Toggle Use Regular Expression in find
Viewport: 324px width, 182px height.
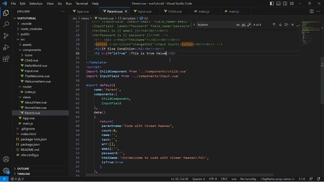coord(249,25)
